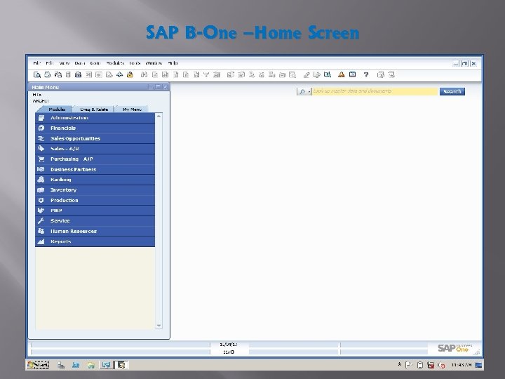Open the search magnifier dropdown arrow
The width and height of the screenshot is (505, 379).
pos(309,92)
